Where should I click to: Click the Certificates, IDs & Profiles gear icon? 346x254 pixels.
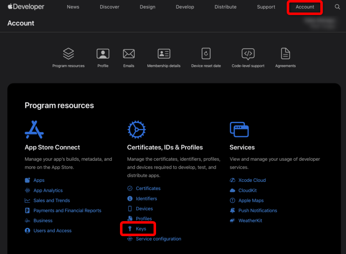(x=137, y=130)
